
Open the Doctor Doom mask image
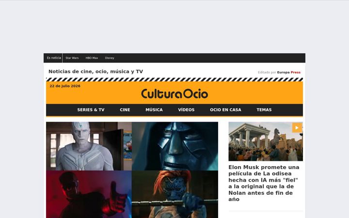175,146
